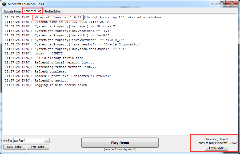Close the Minecraft Launcher window

[x=232, y=3]
